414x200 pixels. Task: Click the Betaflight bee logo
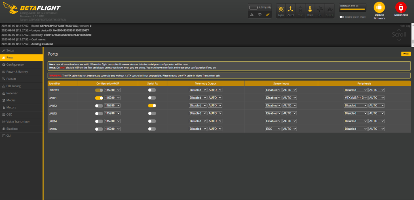point(11,8)
